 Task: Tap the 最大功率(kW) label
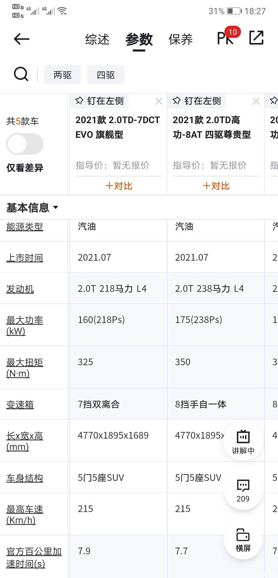[x=25, y=326]
